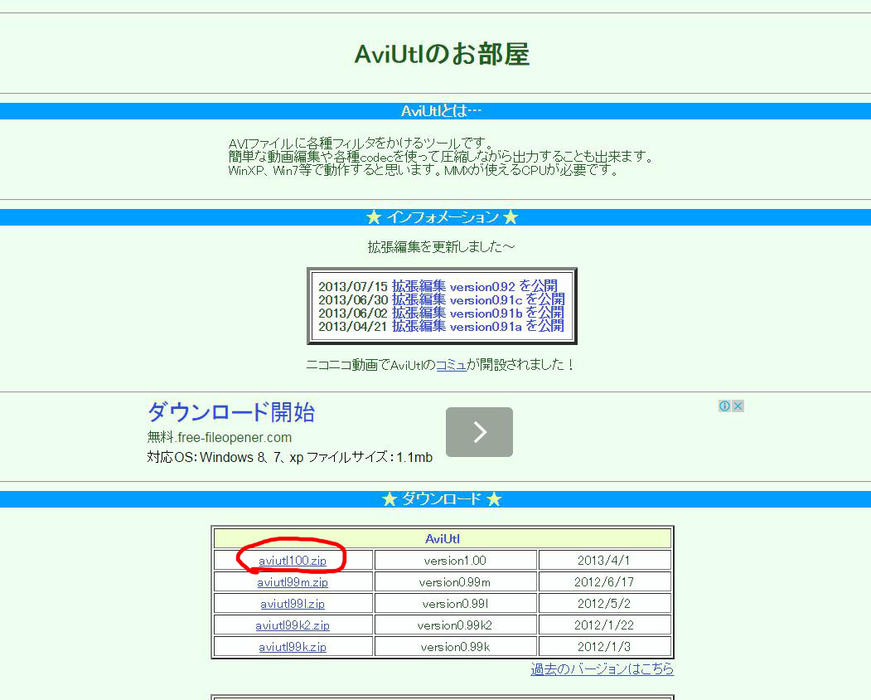Open 拡張編集 version0.91b release link
The width and height of the screenshot is (871, 700).
tap(478, 313)
